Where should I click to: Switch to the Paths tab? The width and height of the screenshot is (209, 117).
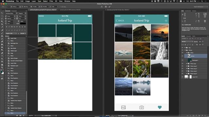(x=194, y=36)
